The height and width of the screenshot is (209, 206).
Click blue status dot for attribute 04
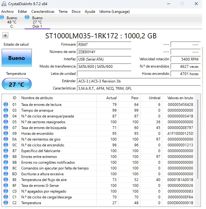pos(6,116)
